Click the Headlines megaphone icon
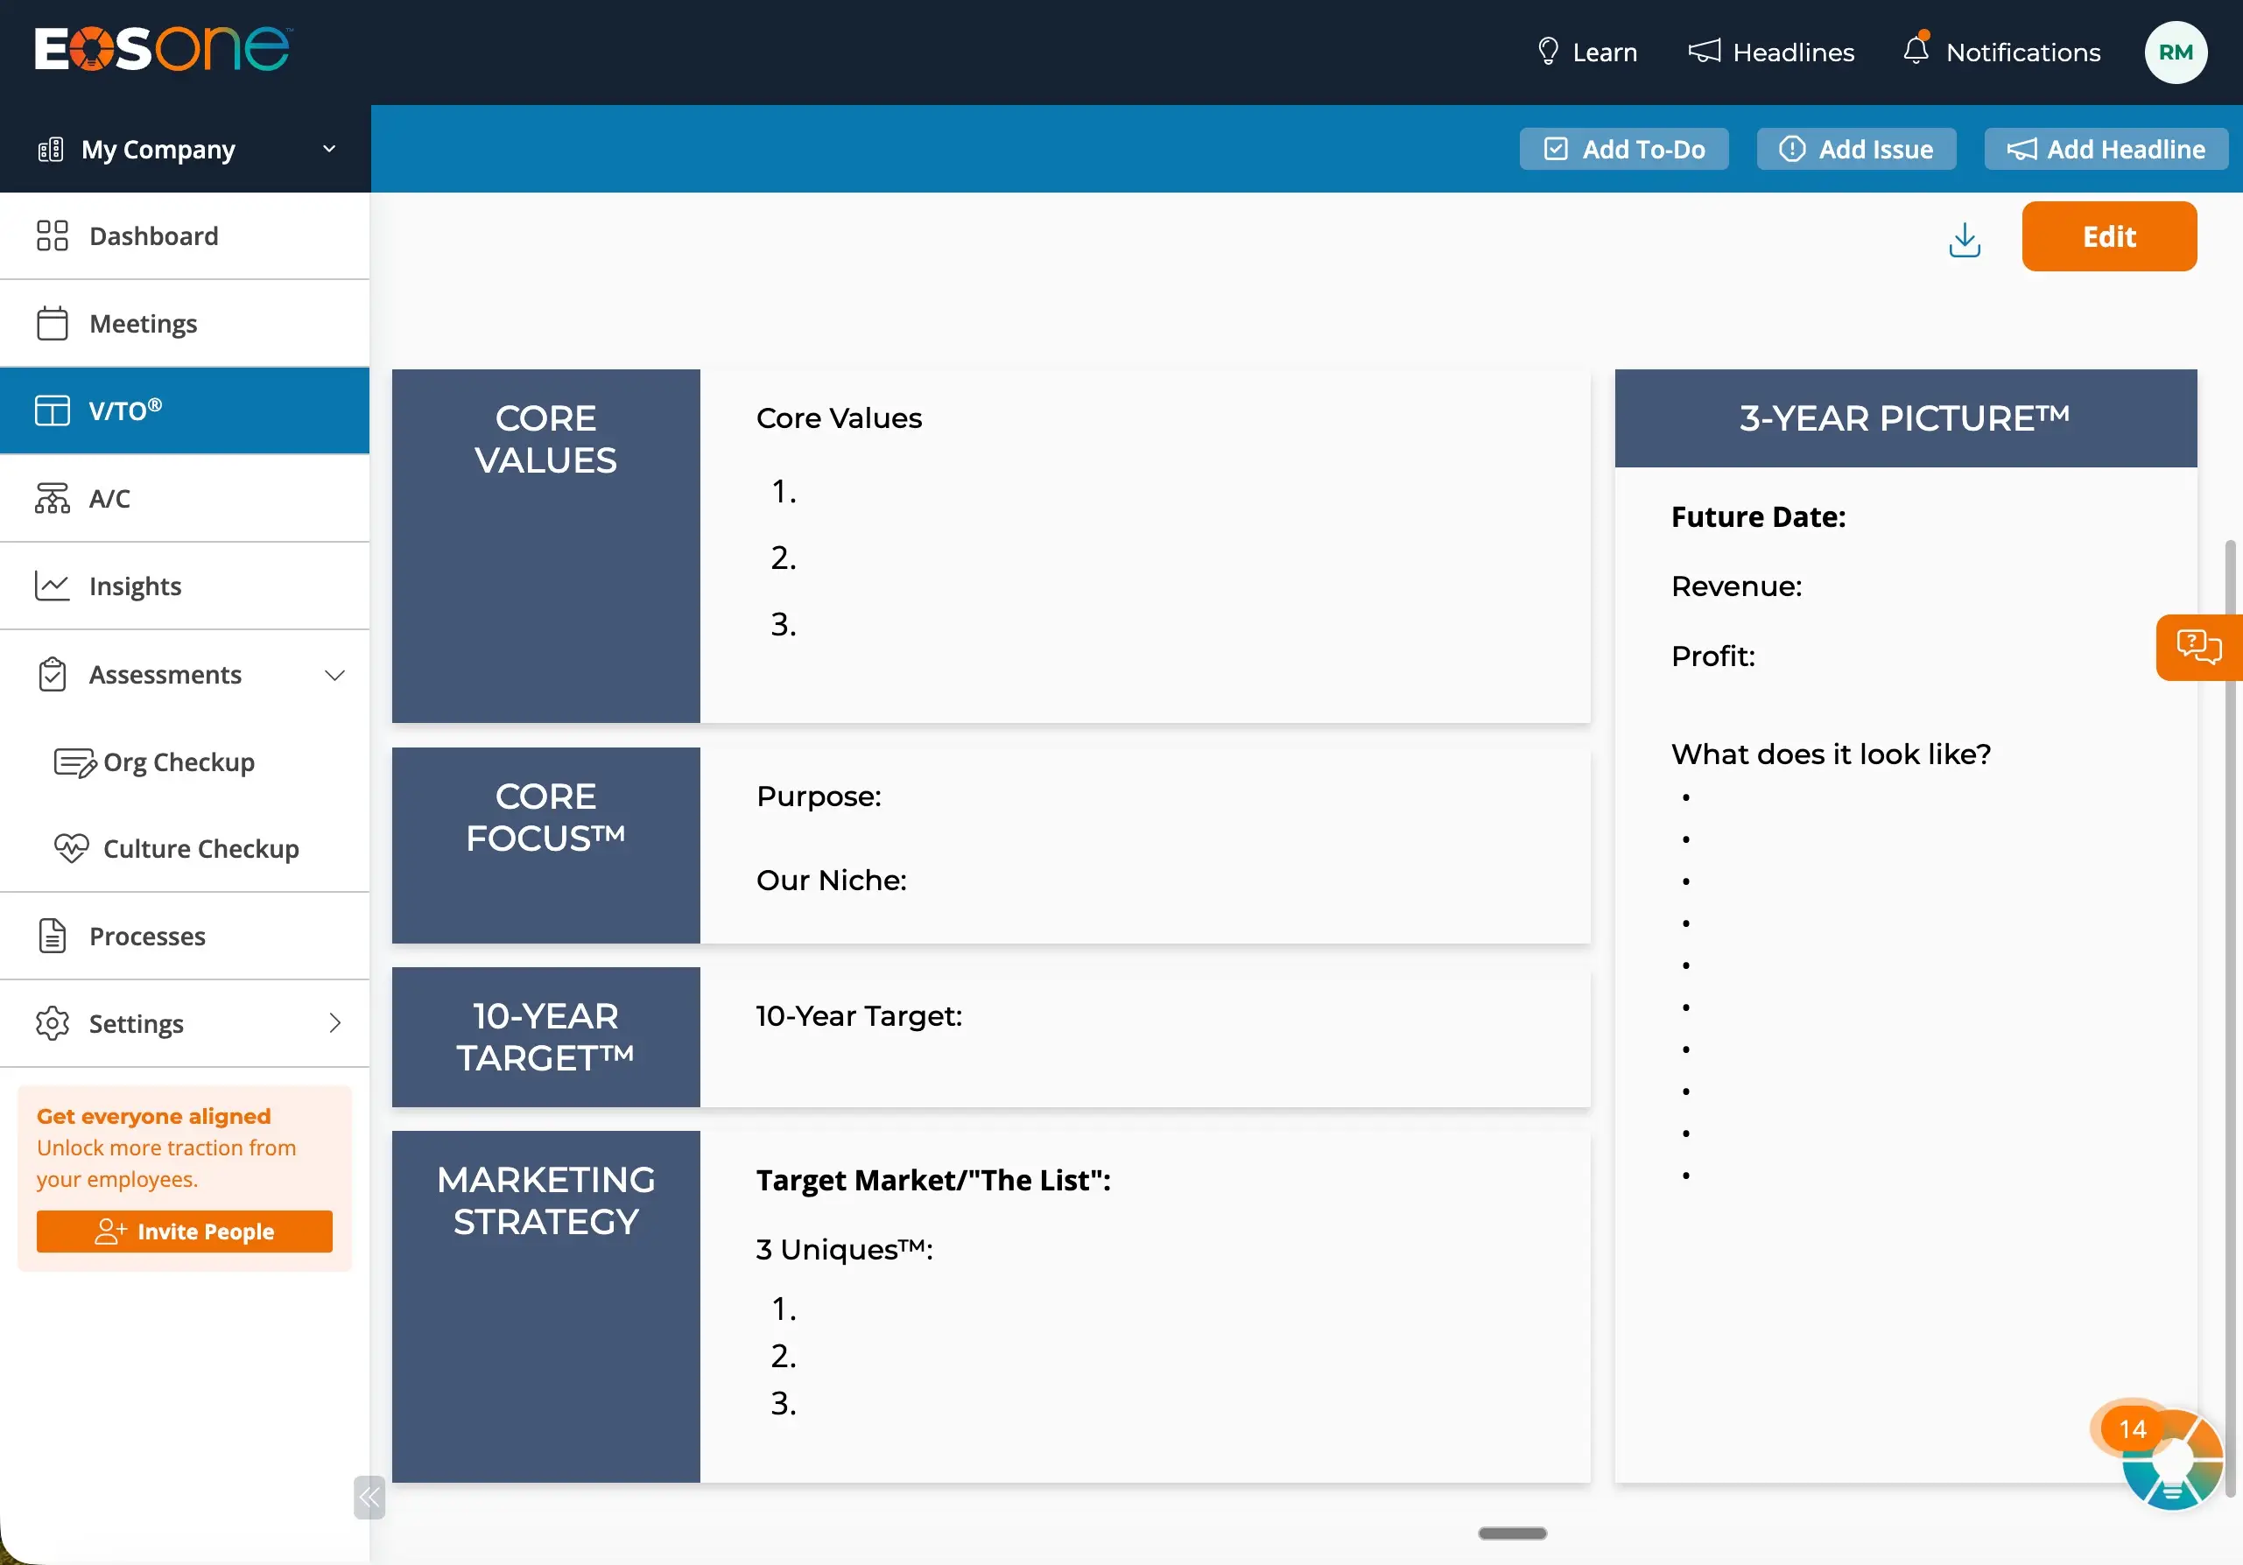The width and height of the screenshot is (2243, 1565). point(1704,51)
